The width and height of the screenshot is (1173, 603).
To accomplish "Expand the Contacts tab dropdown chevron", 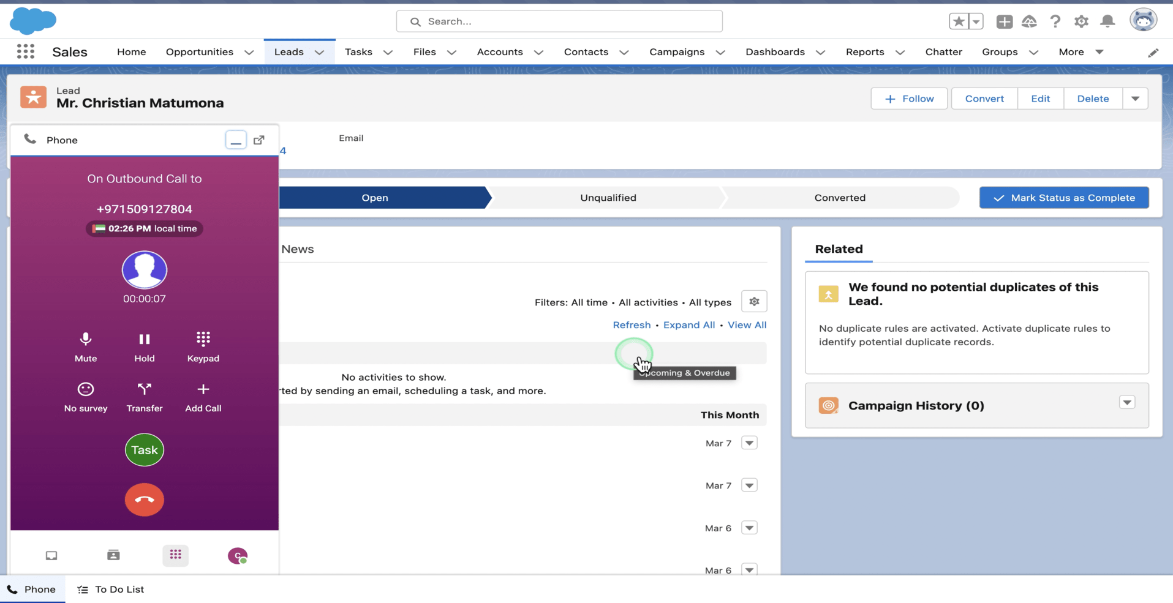I will click(624, 53).
